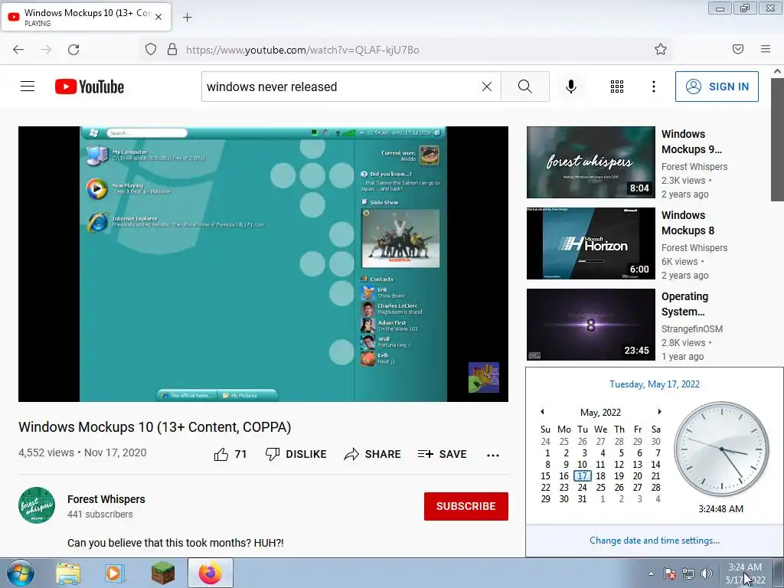Screen dimensions: 784x588
Task: Go to the YouTube home logo
Action: 90,87
